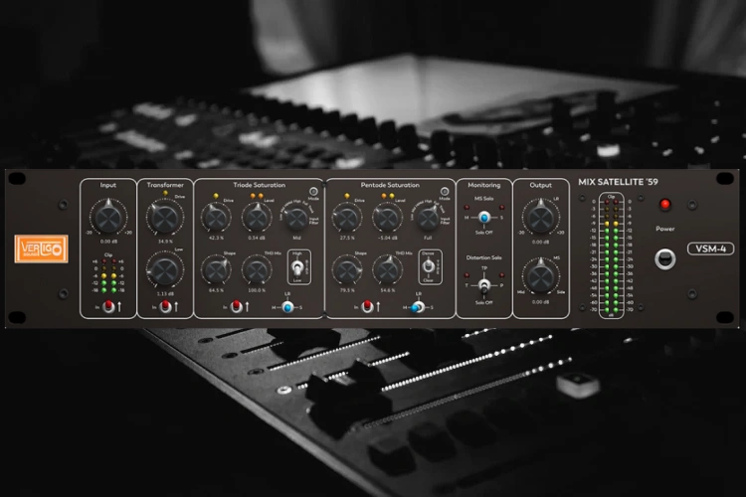The height and width of the screenshot is (497, 746).
Task: Turn the Pentode THD Mix knob
Action: coord(388,270)
